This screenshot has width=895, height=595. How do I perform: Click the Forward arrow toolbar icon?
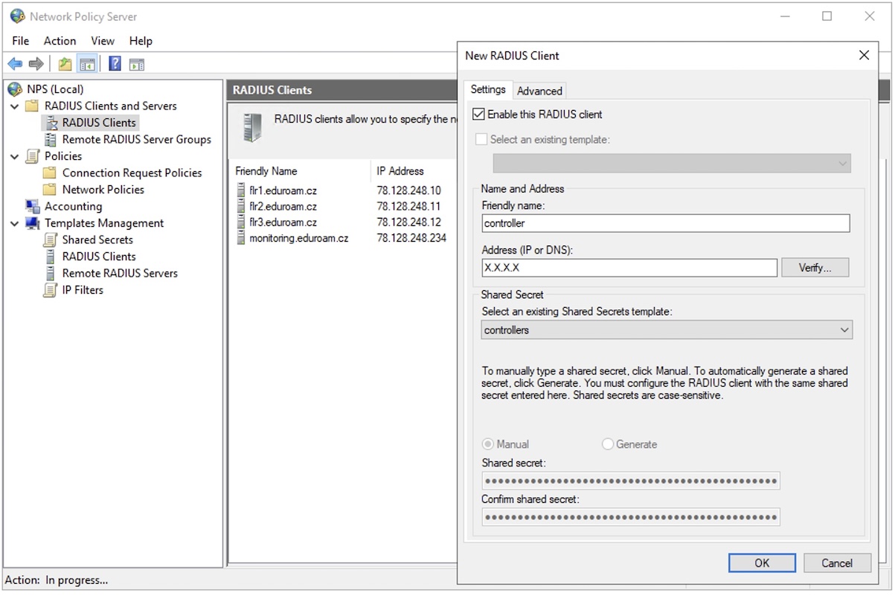tap(36, 64)
